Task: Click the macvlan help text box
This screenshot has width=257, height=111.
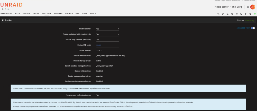Action: [128, 88]
